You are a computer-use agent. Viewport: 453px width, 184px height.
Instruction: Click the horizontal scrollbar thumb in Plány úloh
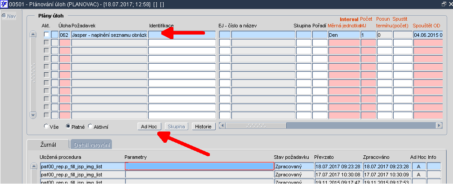[x=256, y=126]
